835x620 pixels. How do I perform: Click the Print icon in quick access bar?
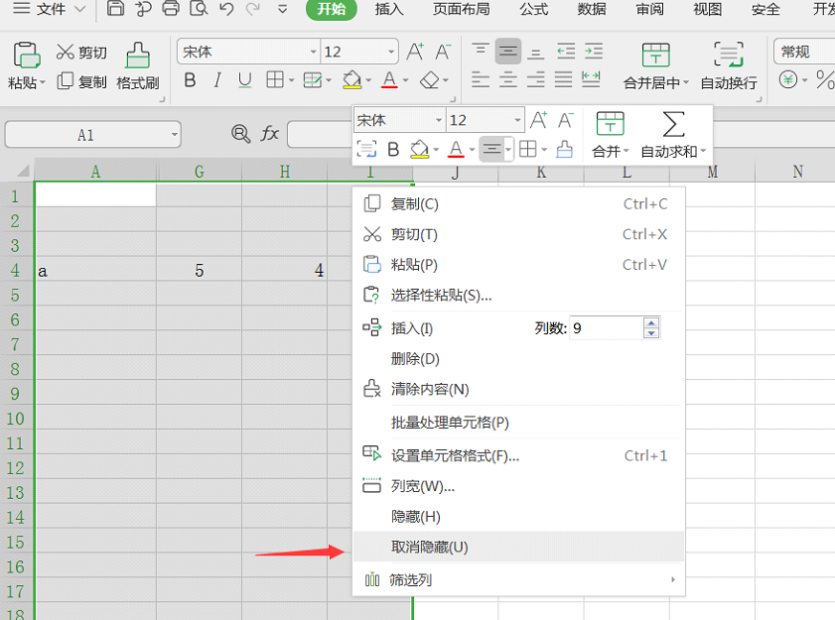171,9
